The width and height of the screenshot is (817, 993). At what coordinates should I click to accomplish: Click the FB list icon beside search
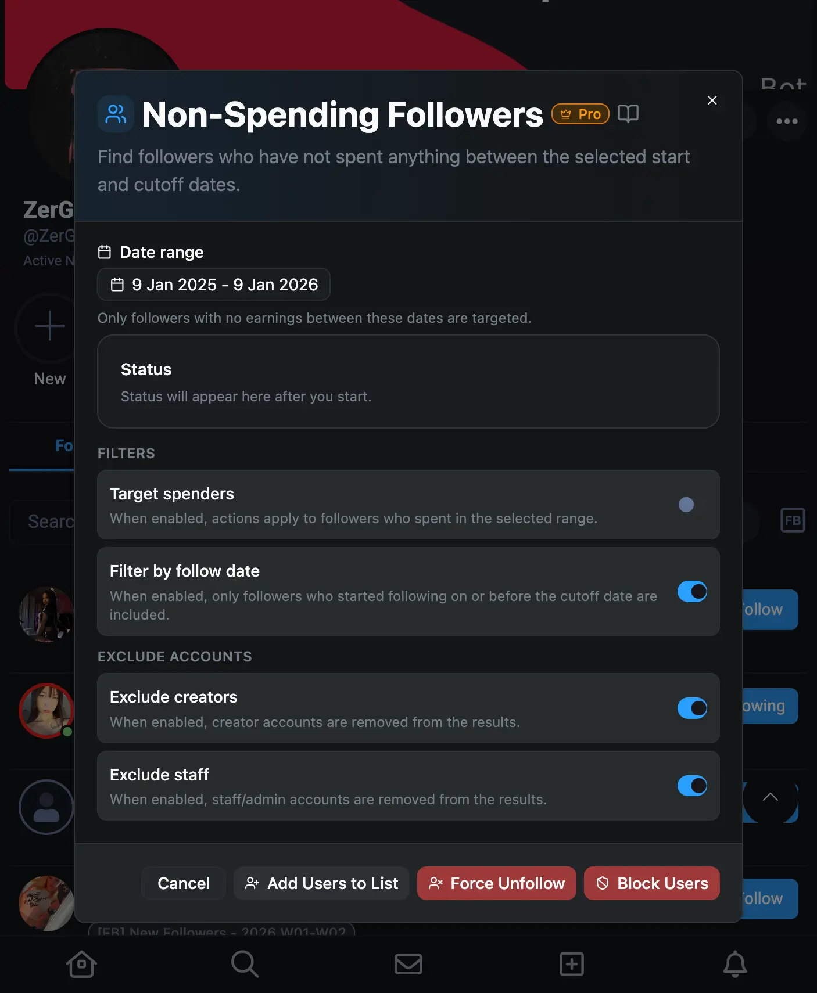tap(793, 521)
